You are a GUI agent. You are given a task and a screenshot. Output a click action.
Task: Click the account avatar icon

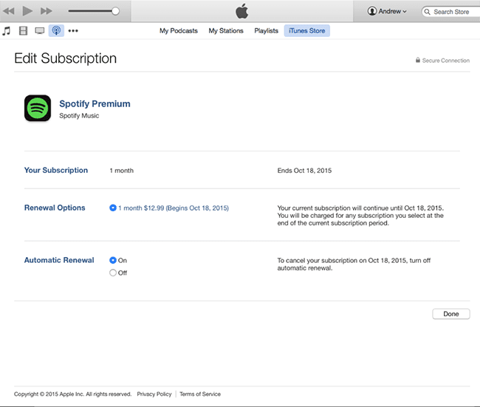[x=372, y=11]
